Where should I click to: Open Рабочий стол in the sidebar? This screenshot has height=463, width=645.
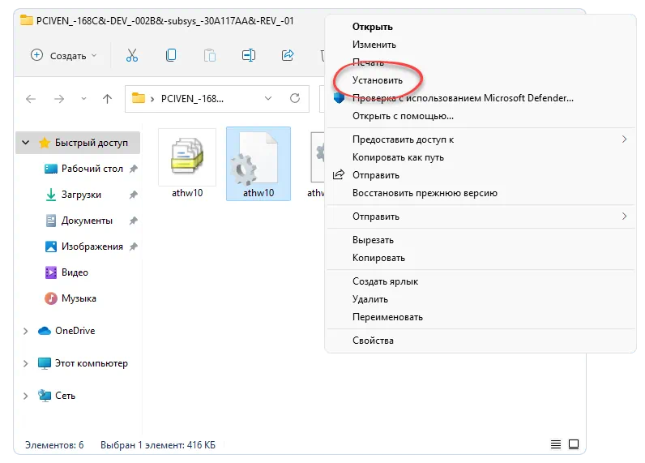pos(92,169)
